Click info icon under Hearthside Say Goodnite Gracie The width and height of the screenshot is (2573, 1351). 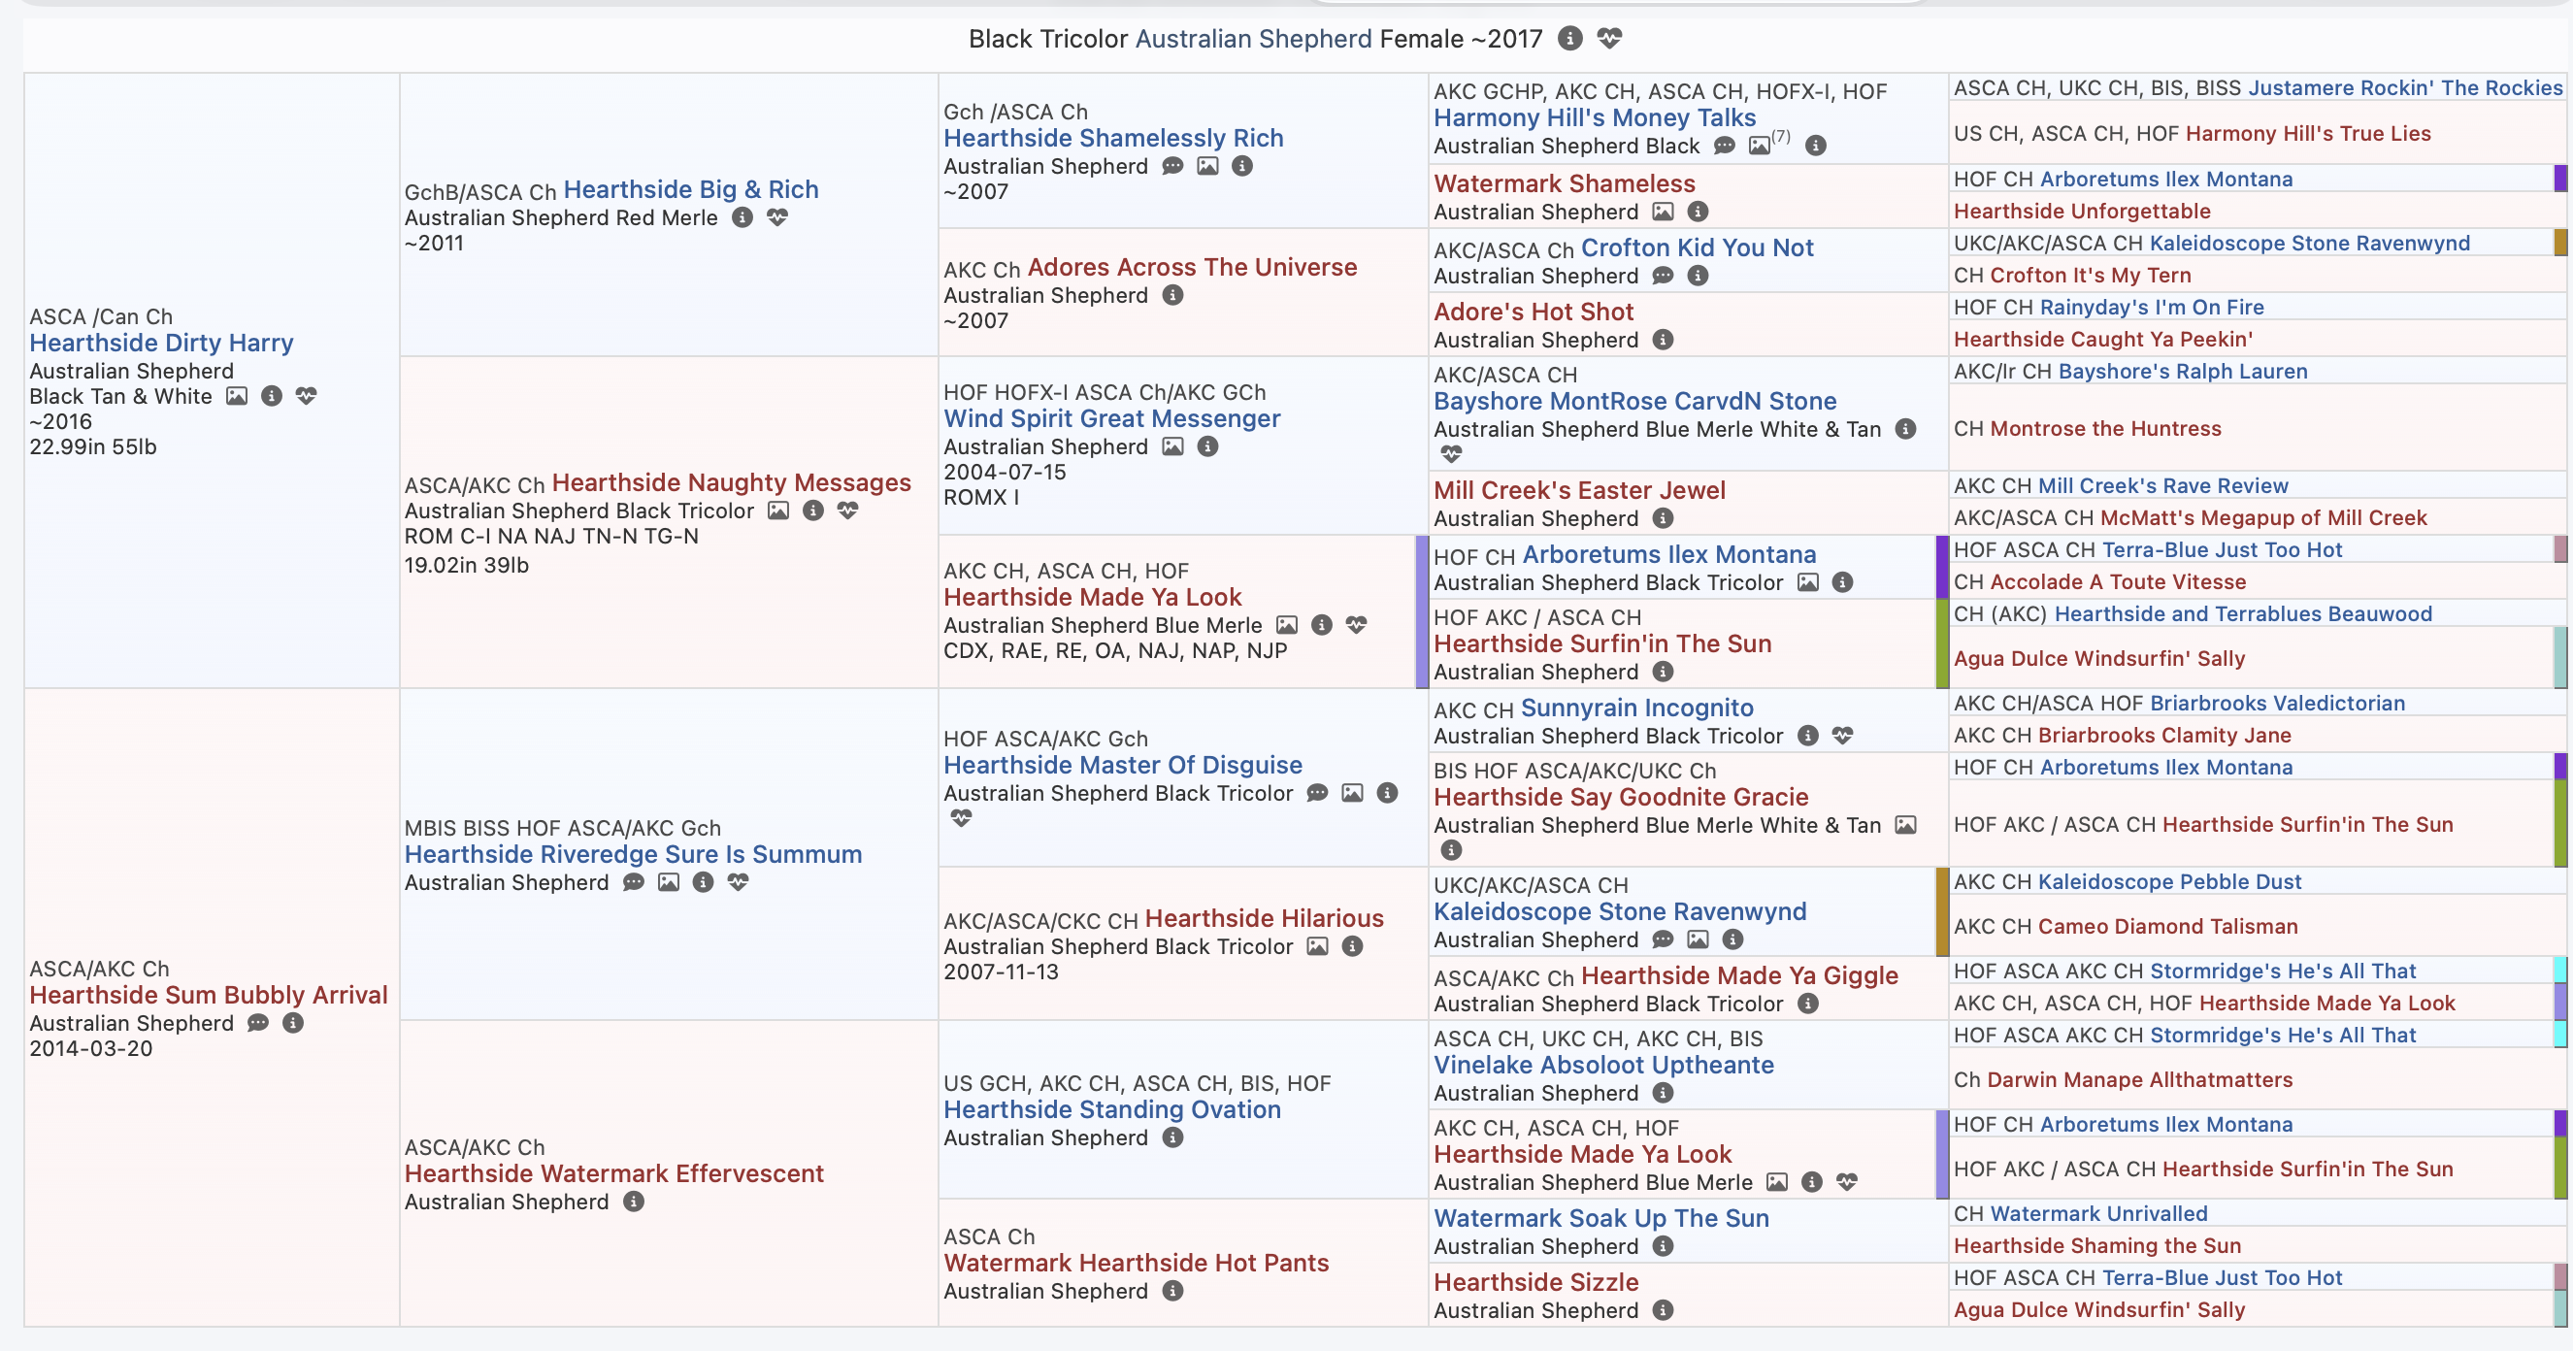coord(1451,850)
